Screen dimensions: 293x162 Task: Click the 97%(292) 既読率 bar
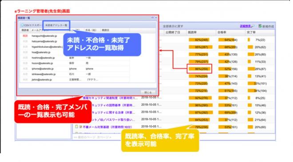pyautogui.click(x=201, y=112)
